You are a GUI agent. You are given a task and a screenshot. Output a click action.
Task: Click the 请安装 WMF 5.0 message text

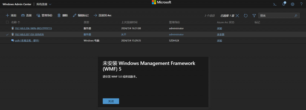120,77
